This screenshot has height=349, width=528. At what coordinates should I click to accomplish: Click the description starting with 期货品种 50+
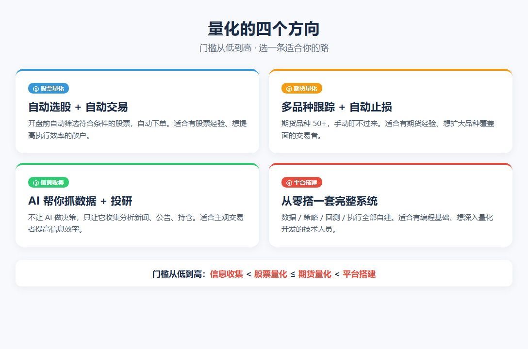coord(388,129)
